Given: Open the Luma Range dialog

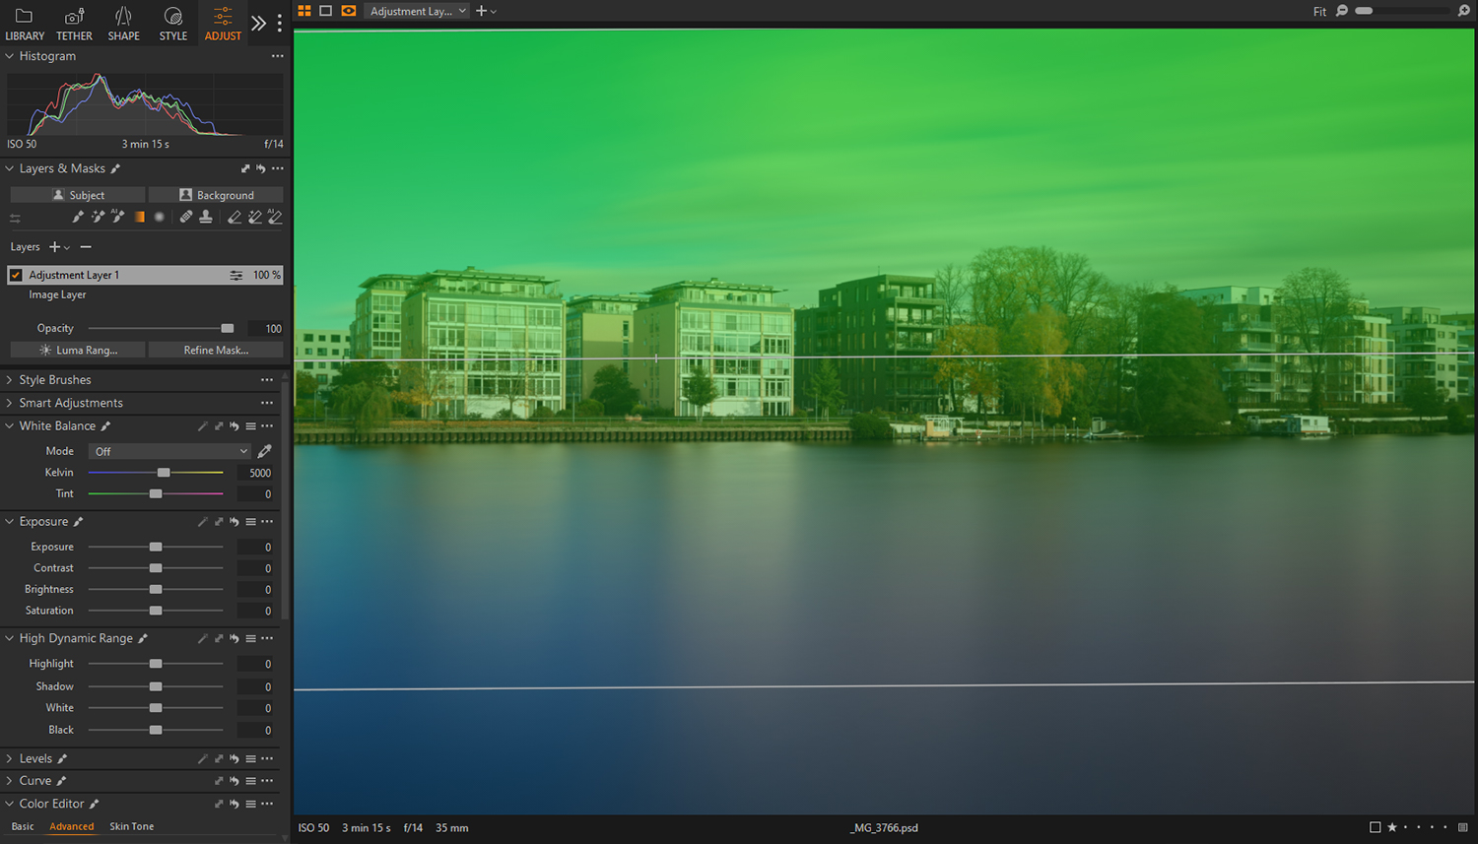Looking at the screenshot, I should (x=78, y=350).
